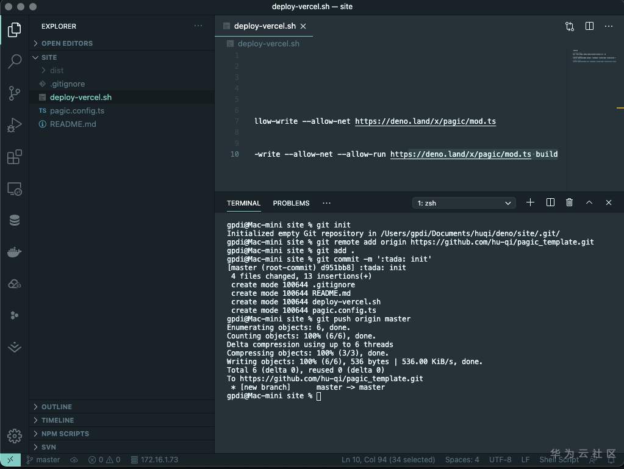Open the Extensions view

coord(14,157)
